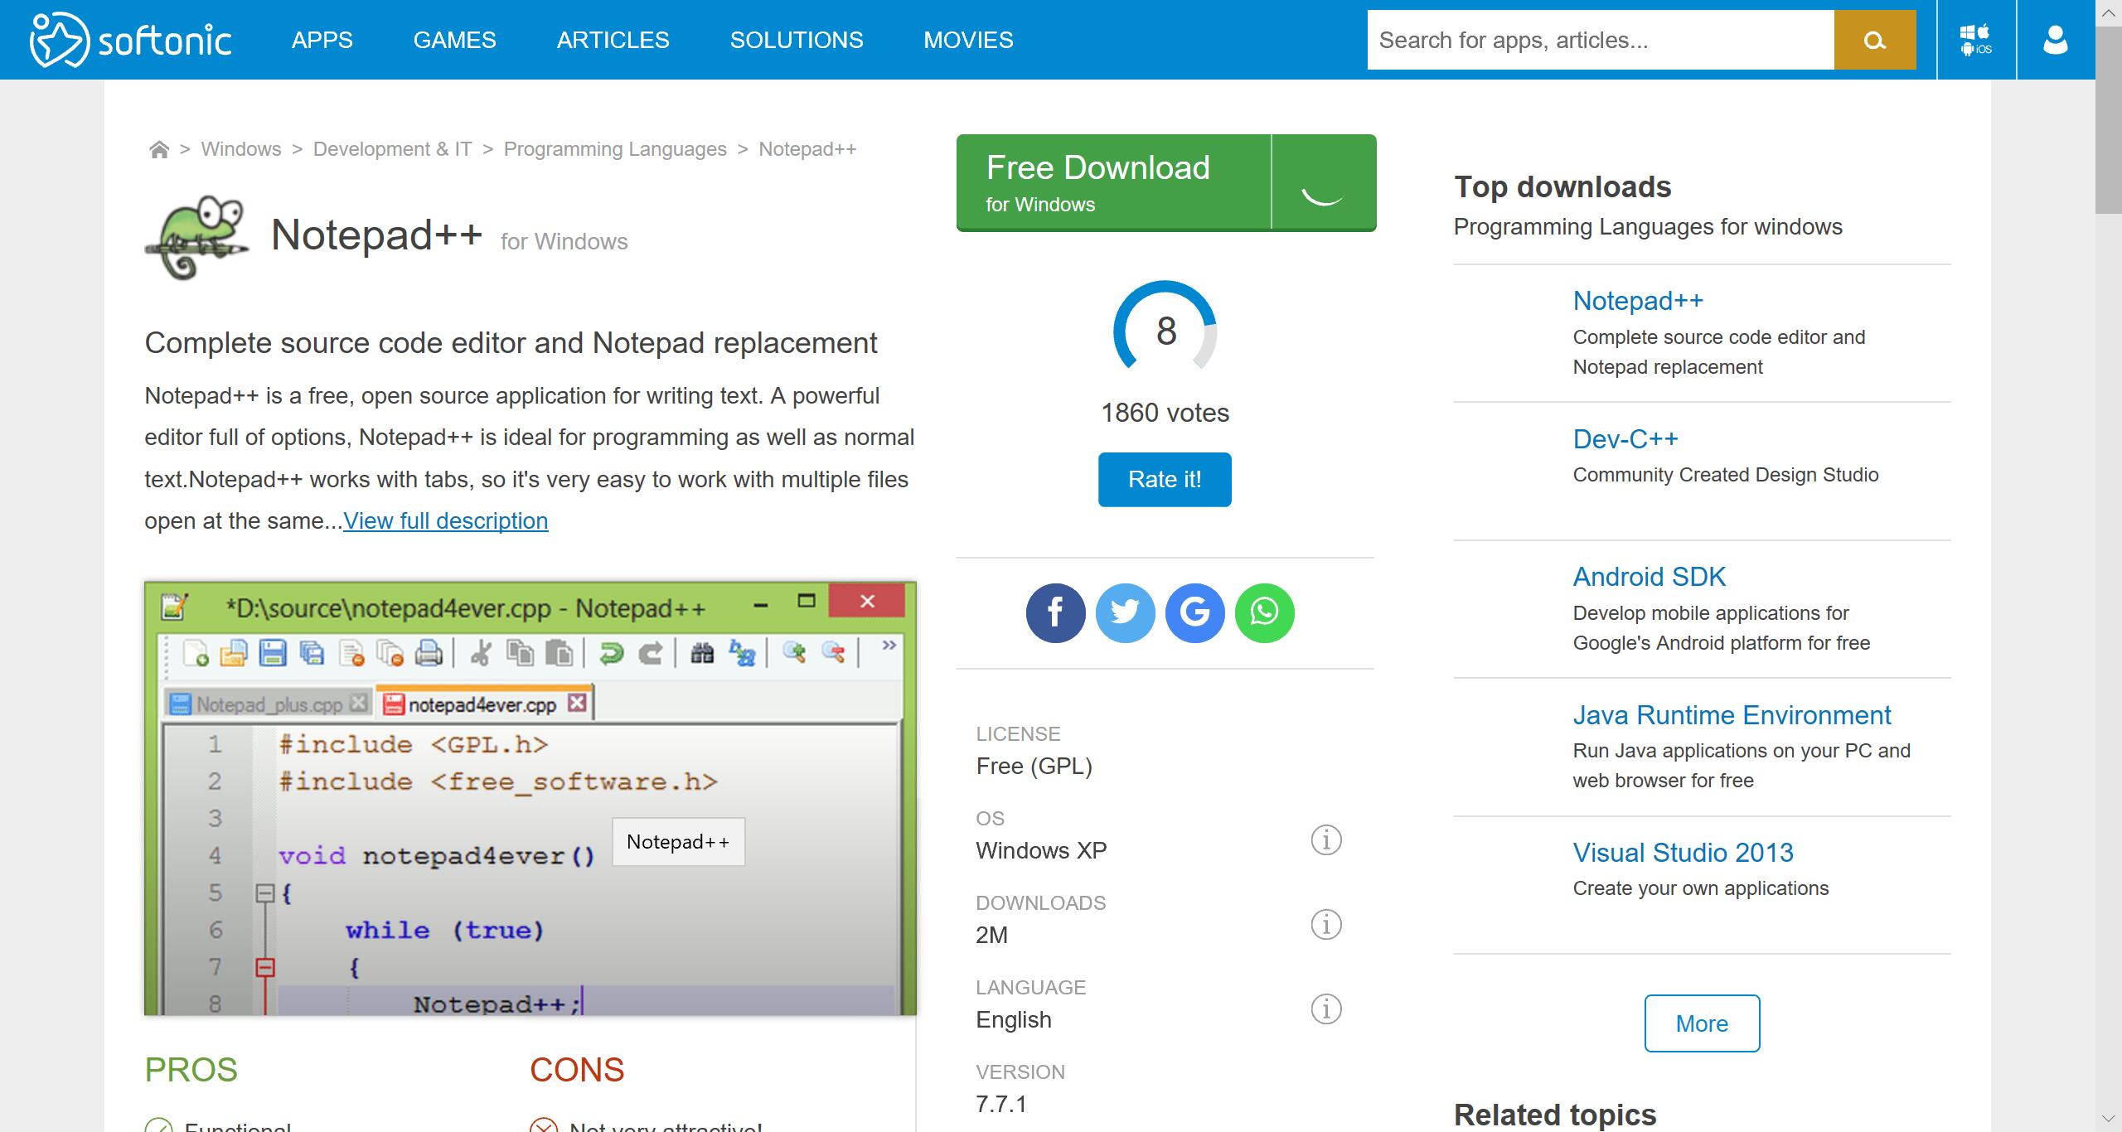2122x1132 pixels.
Task: Open Dev-C++ in Top downloads
Action: (x=1625, y=438)
